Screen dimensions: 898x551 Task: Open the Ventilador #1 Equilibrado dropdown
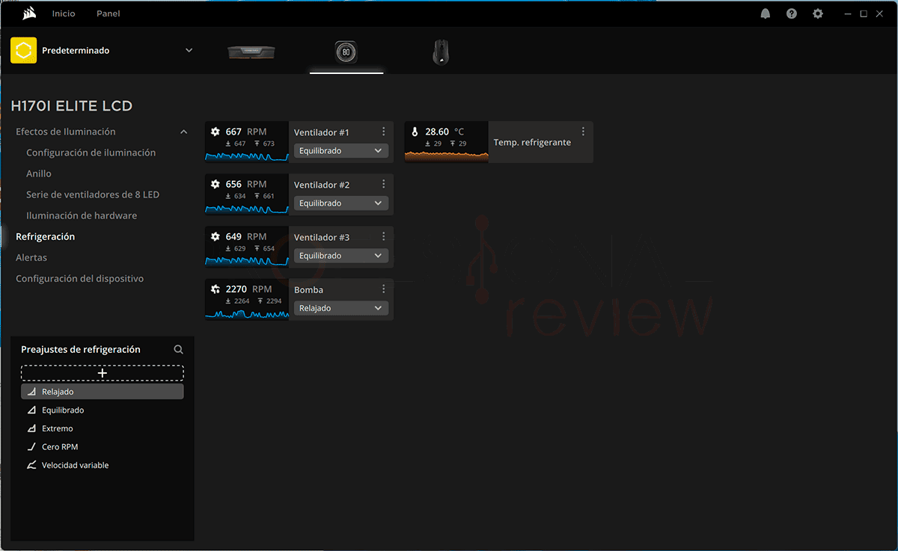click(x=341, y=151)
